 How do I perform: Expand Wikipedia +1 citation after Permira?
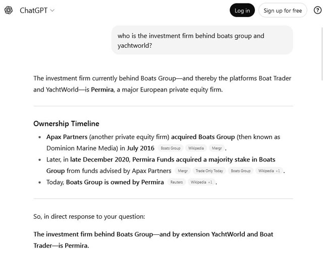coord(201,182)
